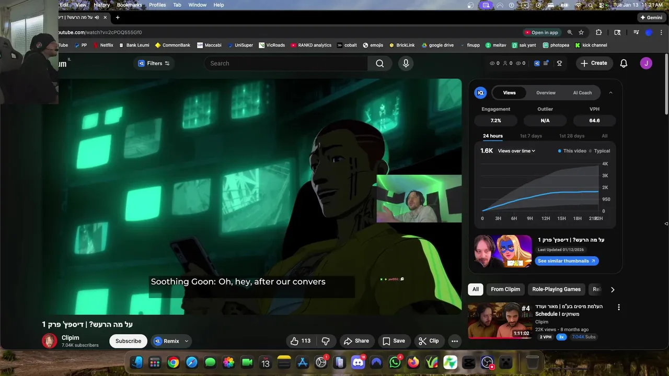Open Chrome three-dot menu

click(661, 32)
